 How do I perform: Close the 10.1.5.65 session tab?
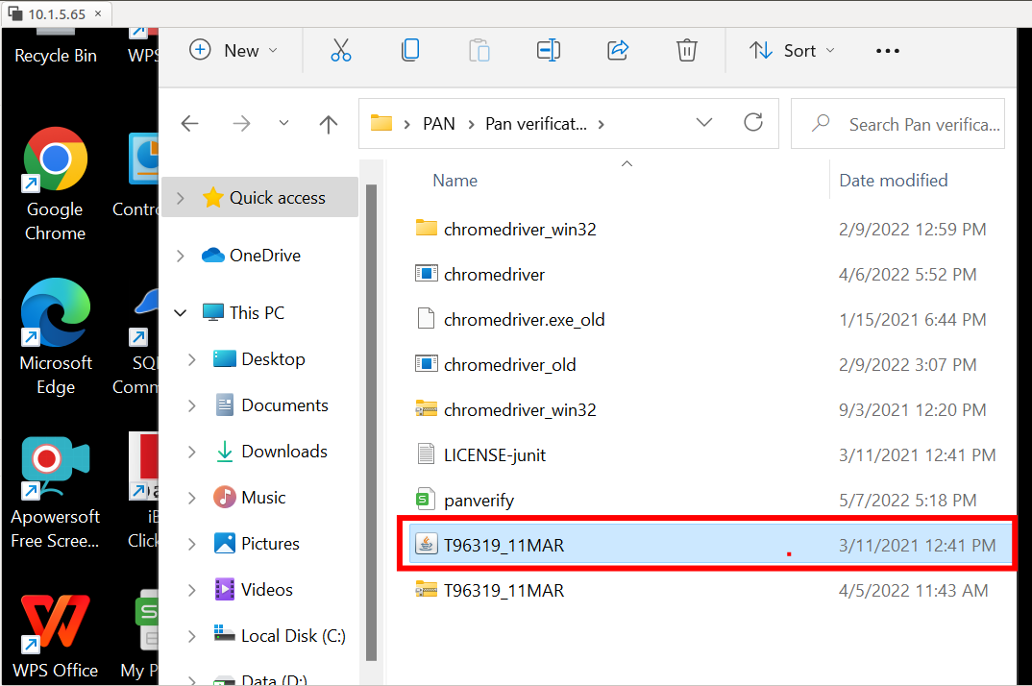[98, 13]
